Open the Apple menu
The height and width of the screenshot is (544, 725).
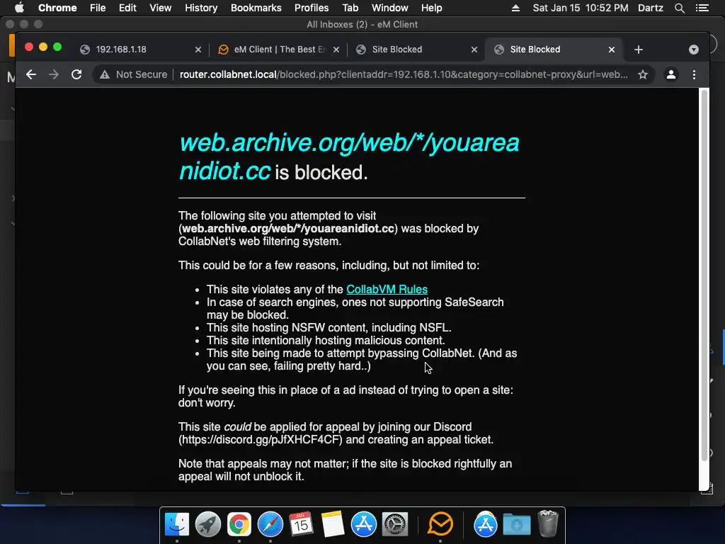(19, 8)
